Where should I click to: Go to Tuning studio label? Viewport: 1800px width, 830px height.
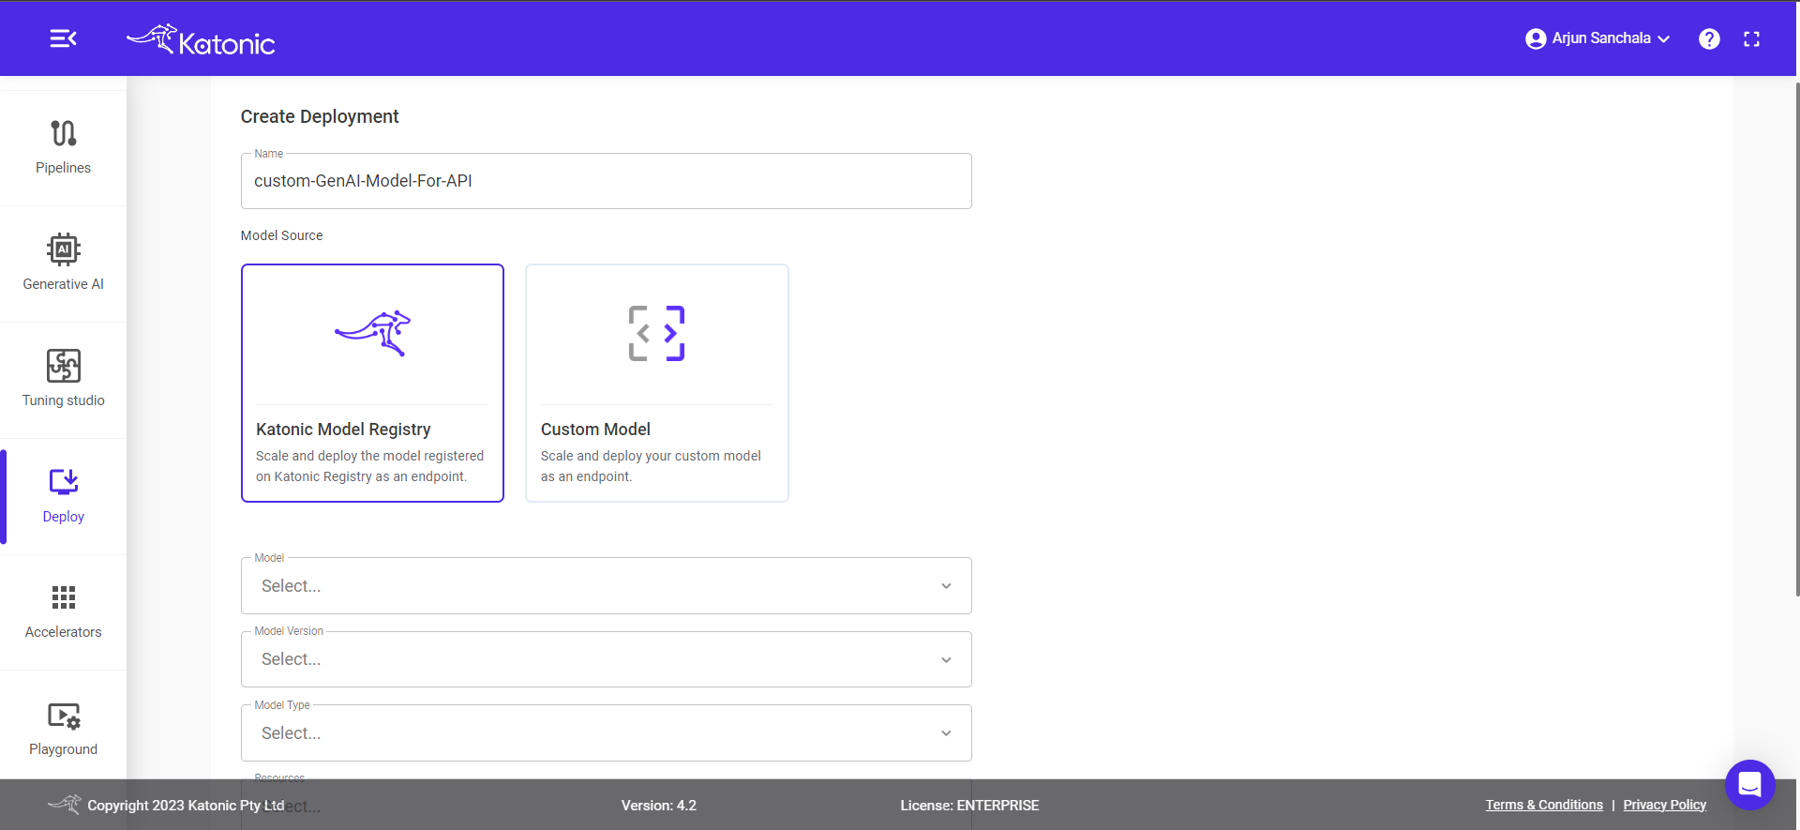64,400
